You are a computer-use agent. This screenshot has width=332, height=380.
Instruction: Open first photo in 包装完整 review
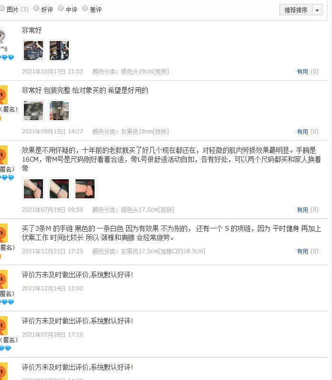tap(33, 111)
